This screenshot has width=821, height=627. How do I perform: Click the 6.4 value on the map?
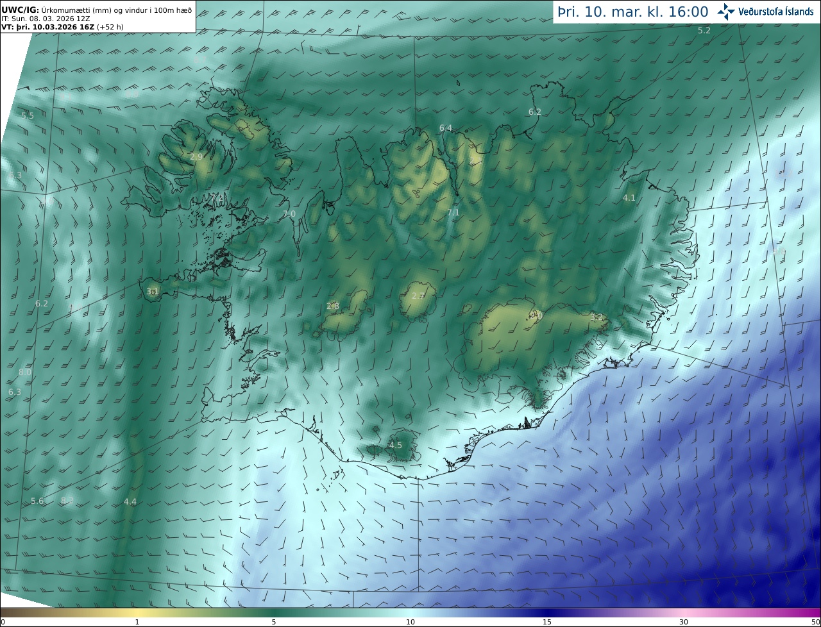pyautogui.click(x=446, y=128)
